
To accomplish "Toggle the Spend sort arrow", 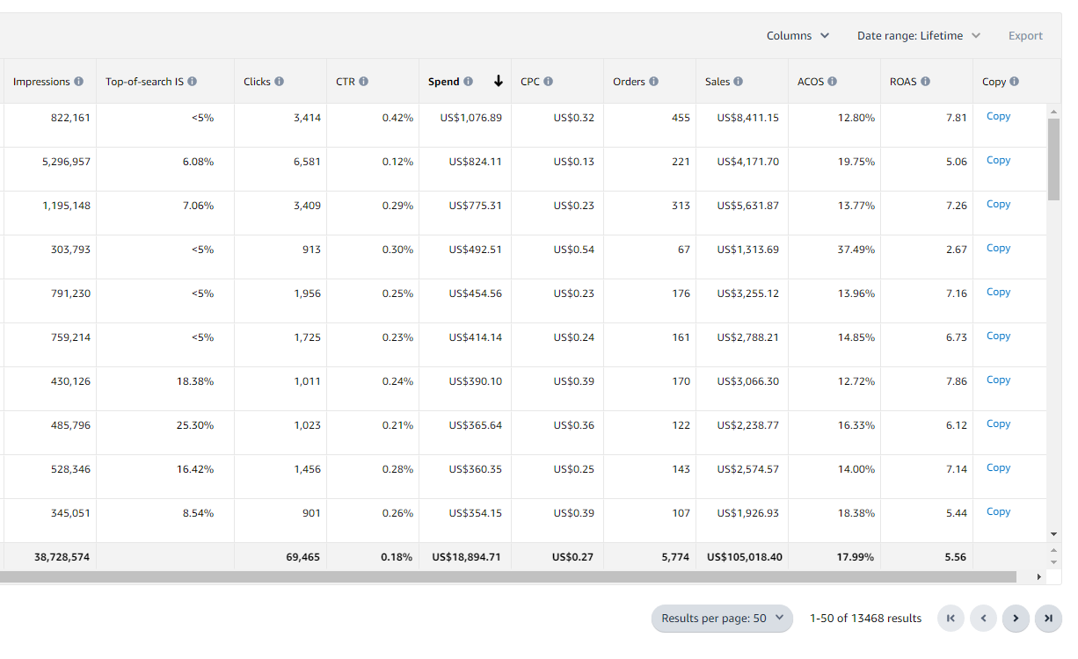I will tap(499, 82).
